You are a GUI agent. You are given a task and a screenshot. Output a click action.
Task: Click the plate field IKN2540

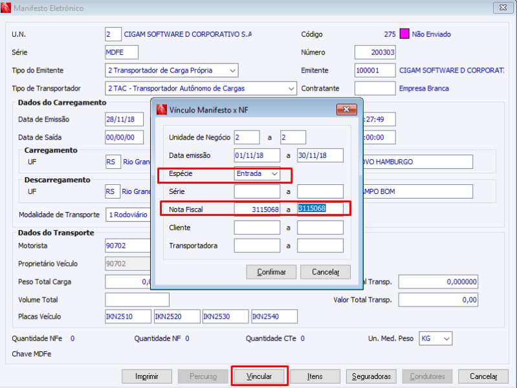pos(274,316)
